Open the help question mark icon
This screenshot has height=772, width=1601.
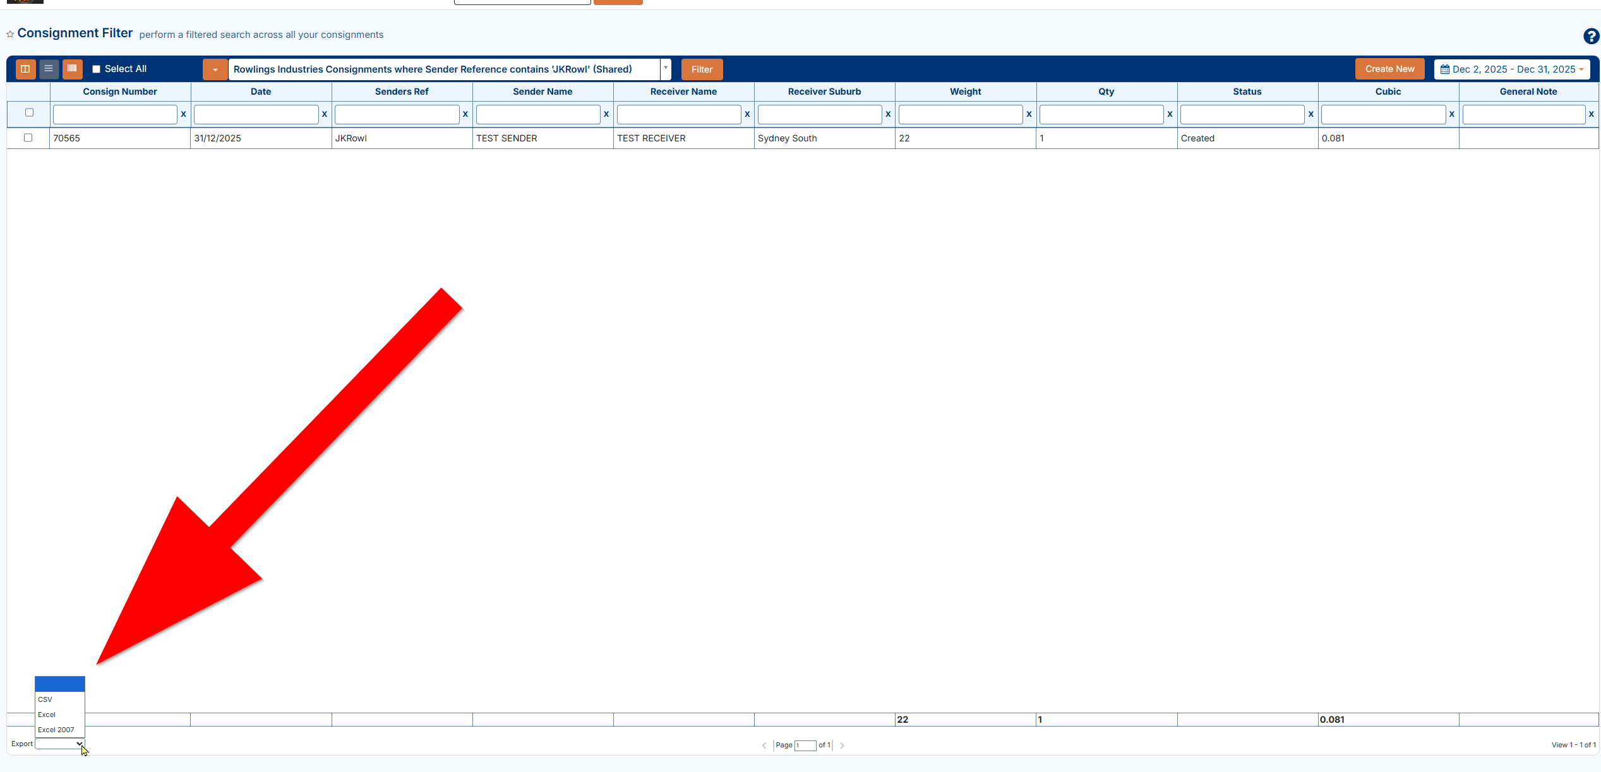[x=1591, y=37]
